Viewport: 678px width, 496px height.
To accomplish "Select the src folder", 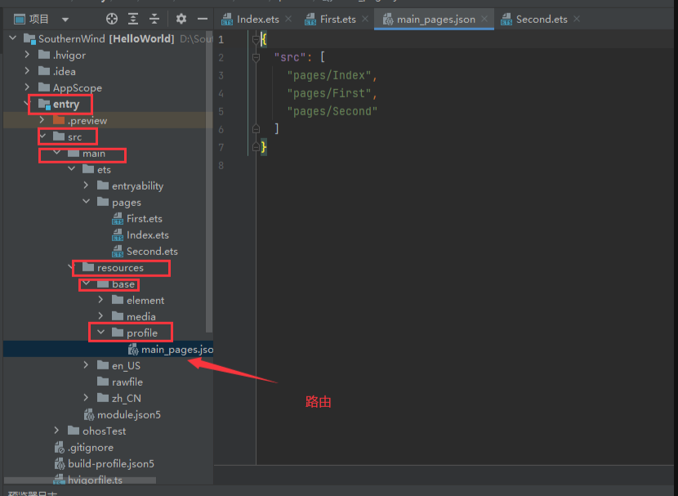I will [x=74, y=137].
